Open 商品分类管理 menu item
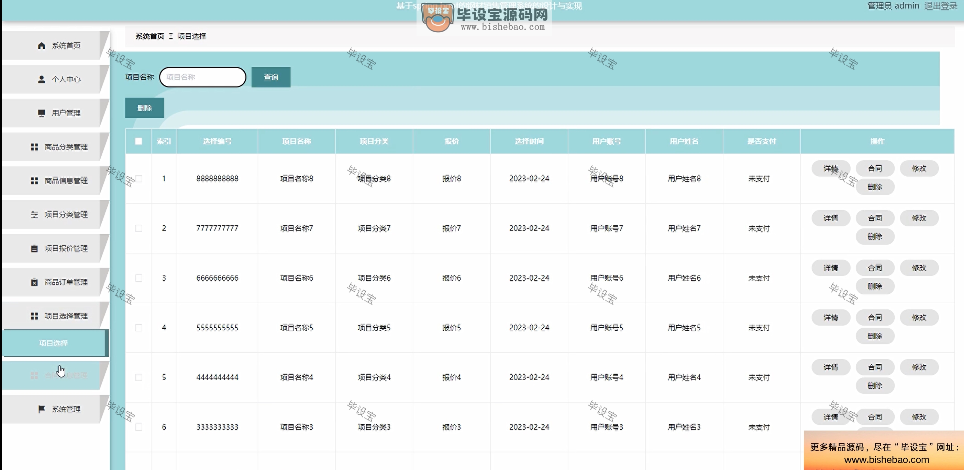964x470 pixels. (x=55, y=147)
